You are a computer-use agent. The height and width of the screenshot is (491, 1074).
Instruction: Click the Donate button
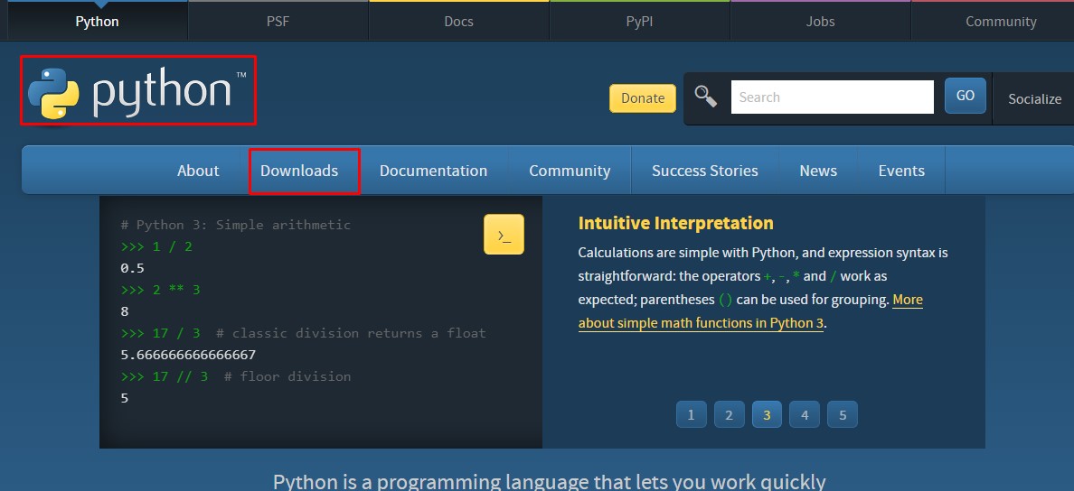643,97
